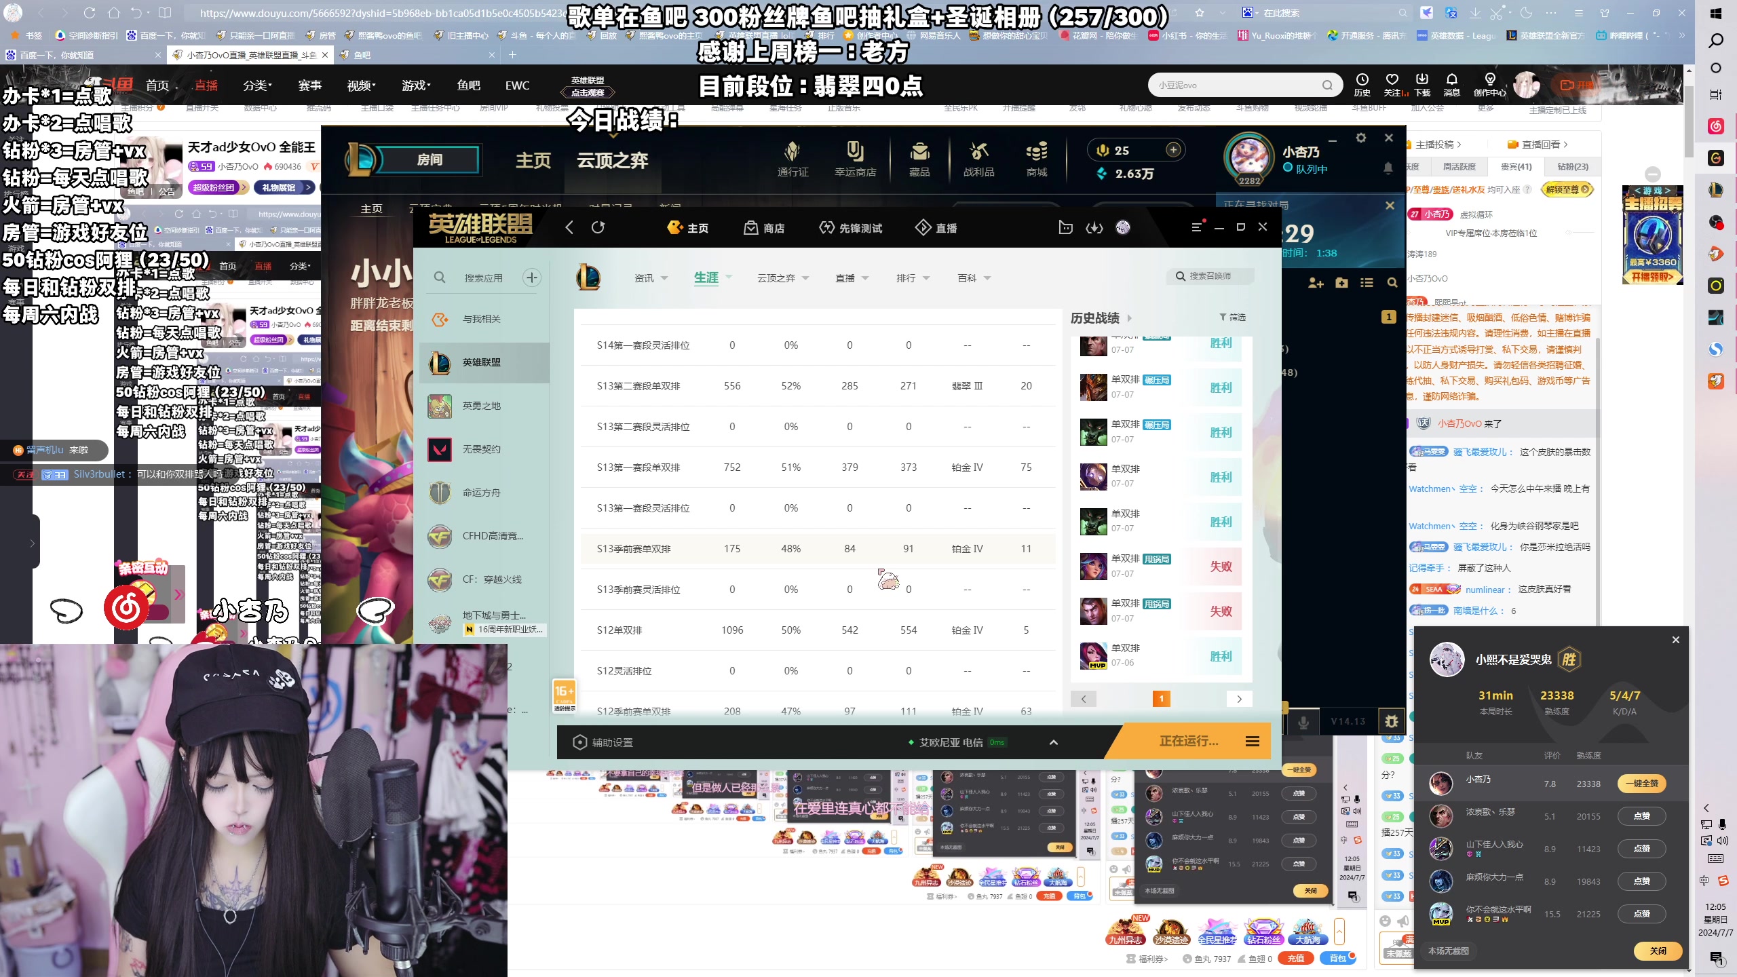Viewport: 1737px width, 977px height.
Task: Refresh the WeGame page
Action: [598, 227]
